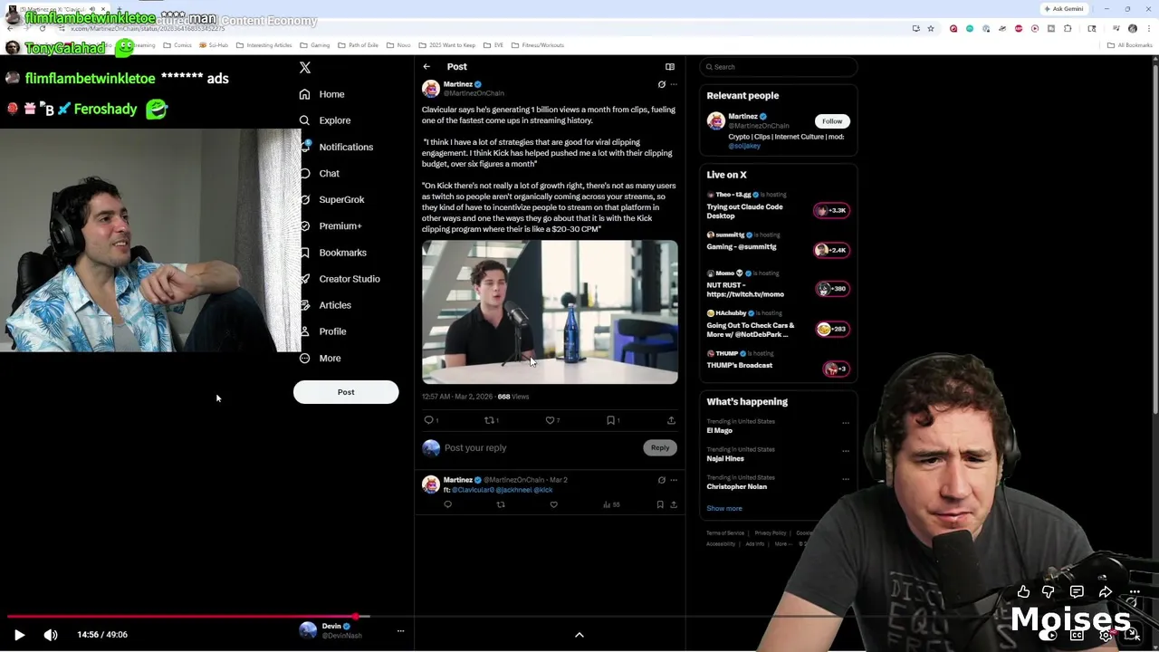Open THUMP's Broadcast
This screenshot has height=652, width=1159.
[740, 365]
